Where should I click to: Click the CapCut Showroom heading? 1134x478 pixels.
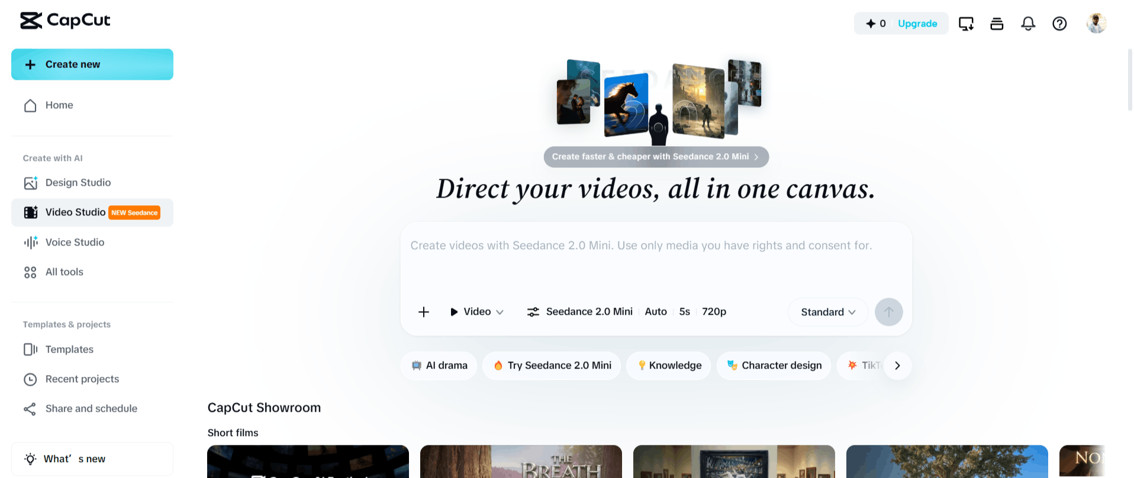point(264,408)
